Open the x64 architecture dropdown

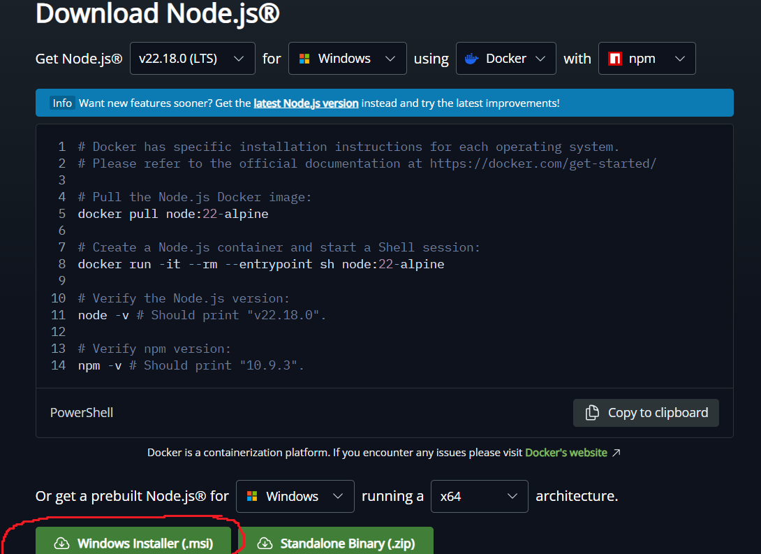pyautogui.click(x=479, y=496)
